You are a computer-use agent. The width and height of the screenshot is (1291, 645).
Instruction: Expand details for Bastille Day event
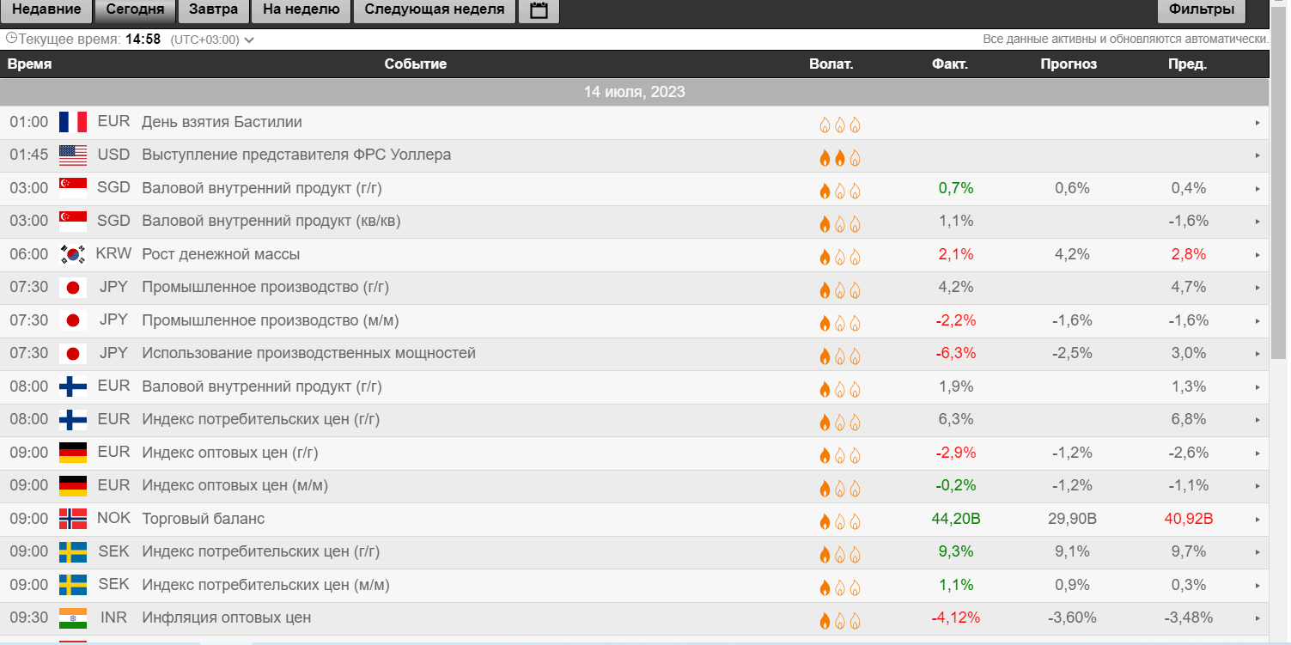tap(1256, 125)
